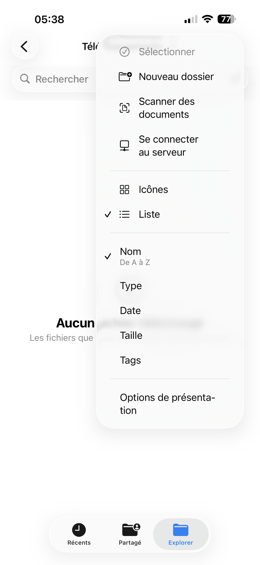Tap the search magnifier icon

25,79
